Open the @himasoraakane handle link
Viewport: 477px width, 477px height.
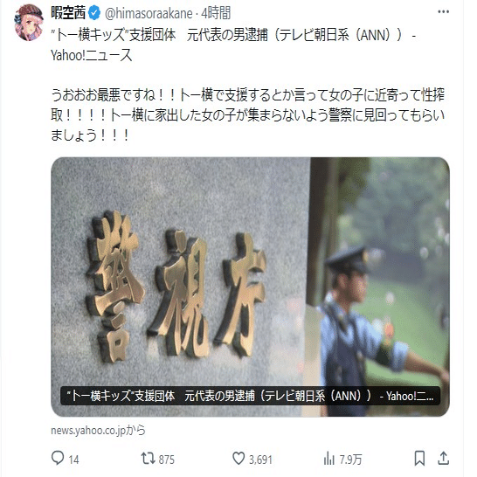(x=149, y=14)
